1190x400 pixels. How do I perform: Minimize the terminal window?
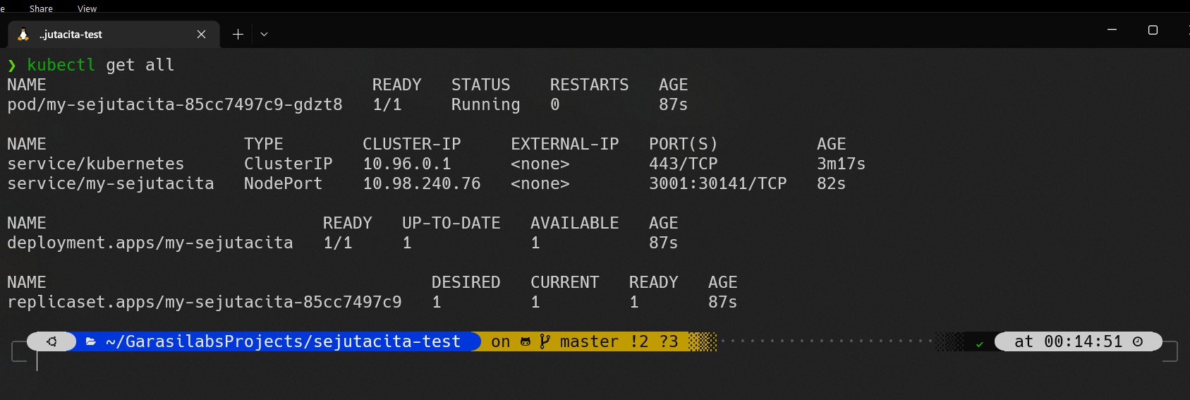pyautogui.click(x=1112, y=30)
